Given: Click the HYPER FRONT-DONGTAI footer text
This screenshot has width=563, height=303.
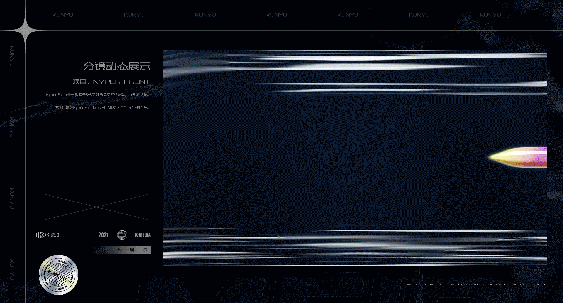Looking at the screenshot, I should click(476, 284).
